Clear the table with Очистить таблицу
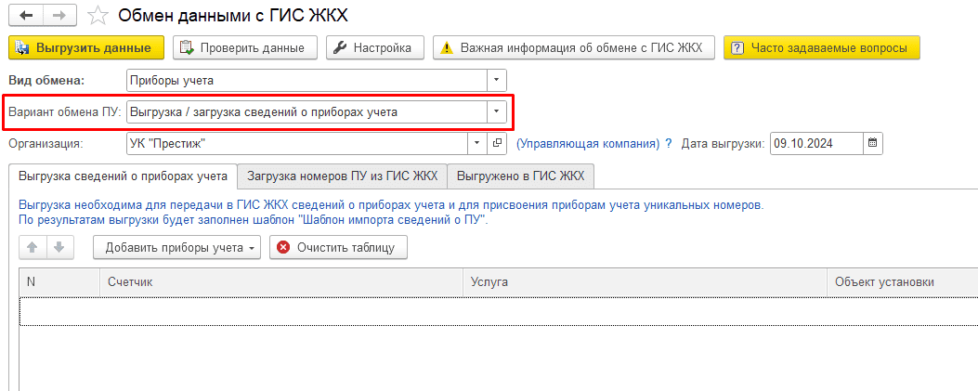978x391 pixels. coord(337,247)
